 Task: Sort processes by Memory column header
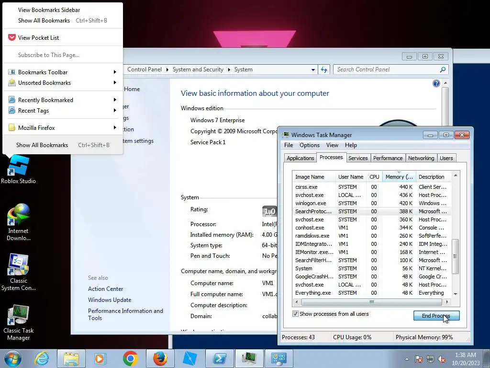[x=399, y=177]
